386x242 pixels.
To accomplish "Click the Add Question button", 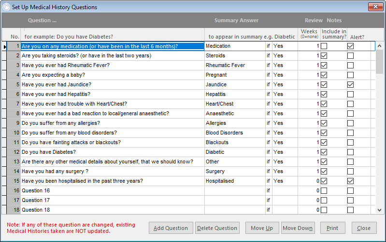I will 171,228.
